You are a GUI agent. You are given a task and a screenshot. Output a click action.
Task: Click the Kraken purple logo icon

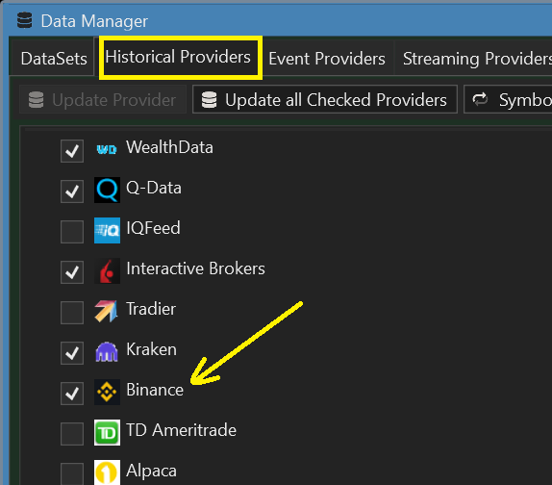[107, 351]
